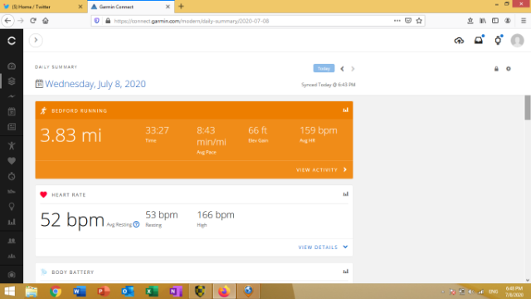Open a new browser tab
The image size is (531, 299).
tap(181, 7)
